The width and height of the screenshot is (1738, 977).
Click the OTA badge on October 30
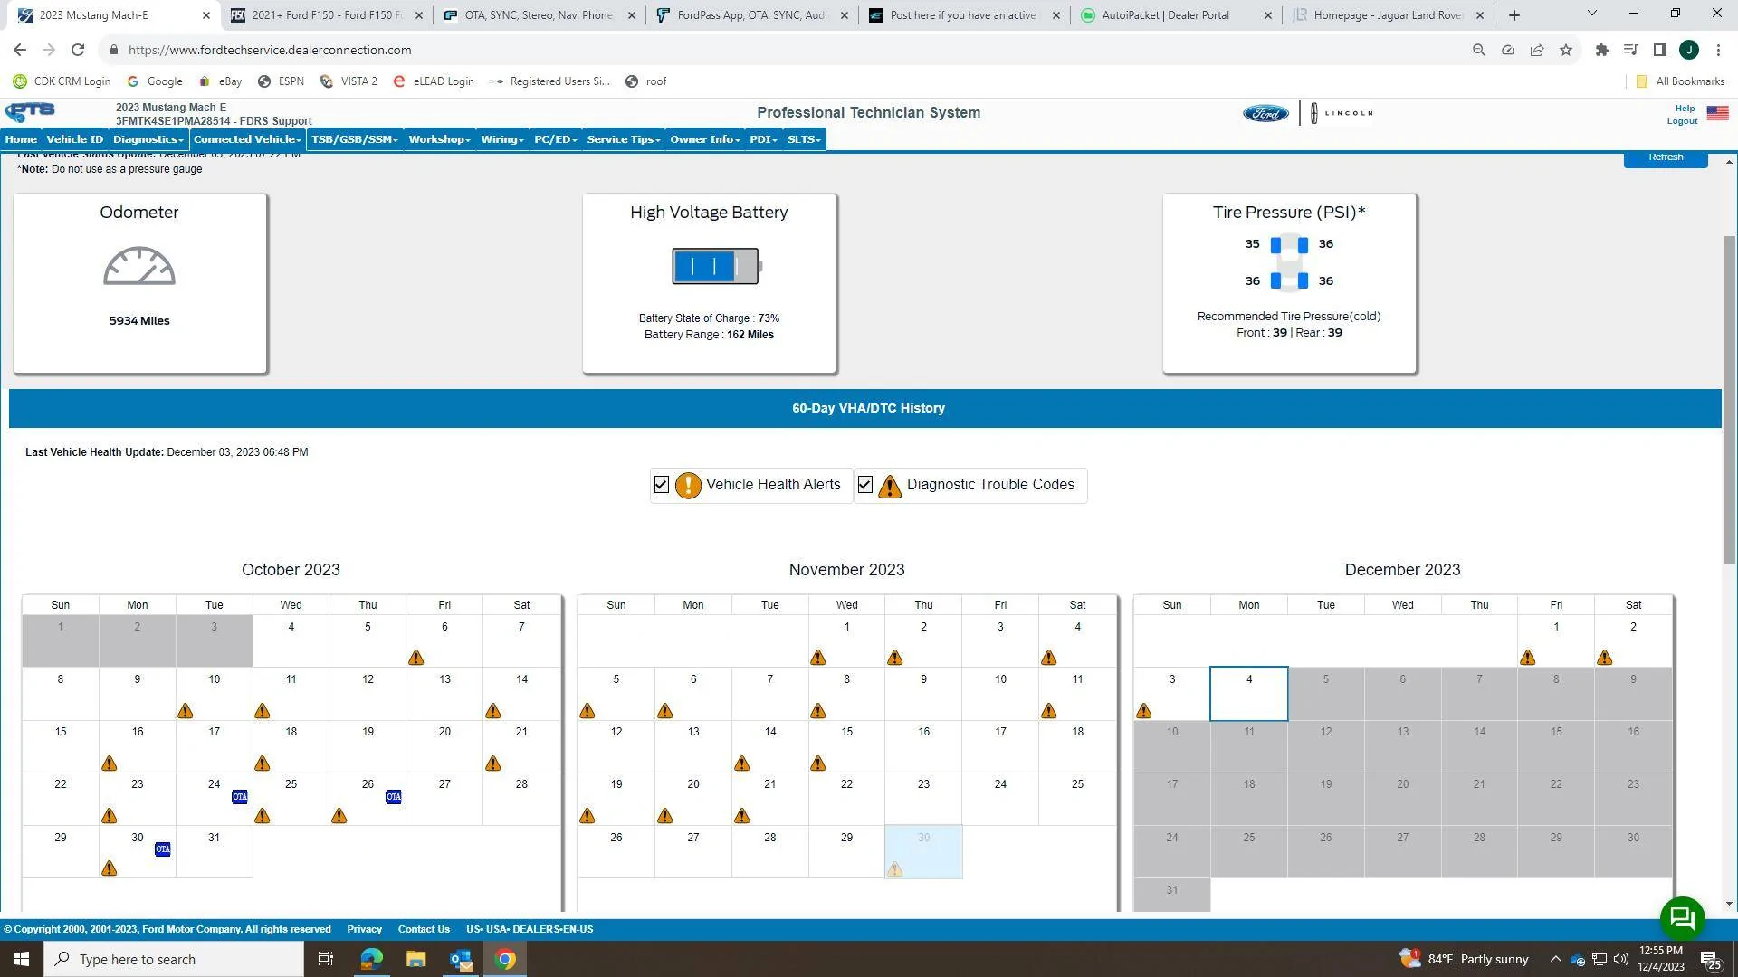[162, 849]
